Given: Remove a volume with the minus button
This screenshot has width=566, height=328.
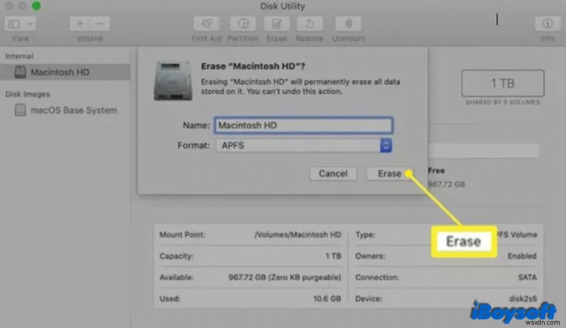Looking at the screenshot, I should (100, 24).
